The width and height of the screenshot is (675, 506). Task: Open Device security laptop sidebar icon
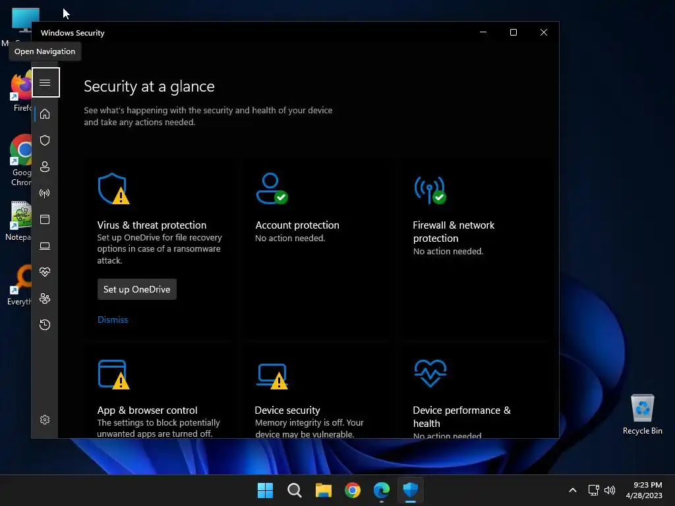pos(45,246)
